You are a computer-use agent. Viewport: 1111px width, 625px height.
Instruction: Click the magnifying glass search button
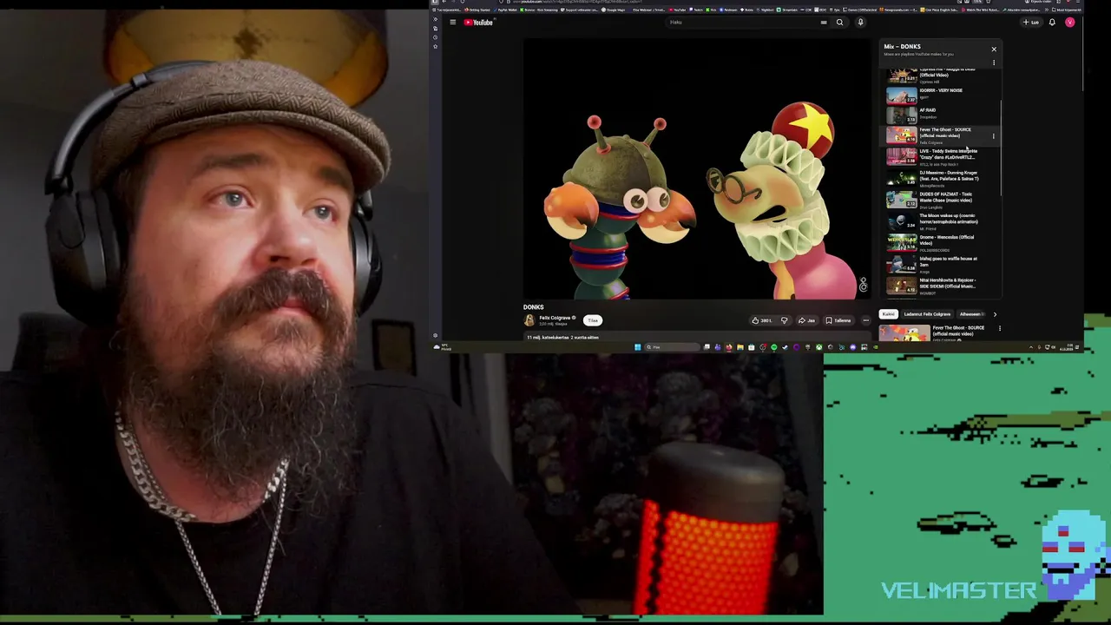[839, 23]
